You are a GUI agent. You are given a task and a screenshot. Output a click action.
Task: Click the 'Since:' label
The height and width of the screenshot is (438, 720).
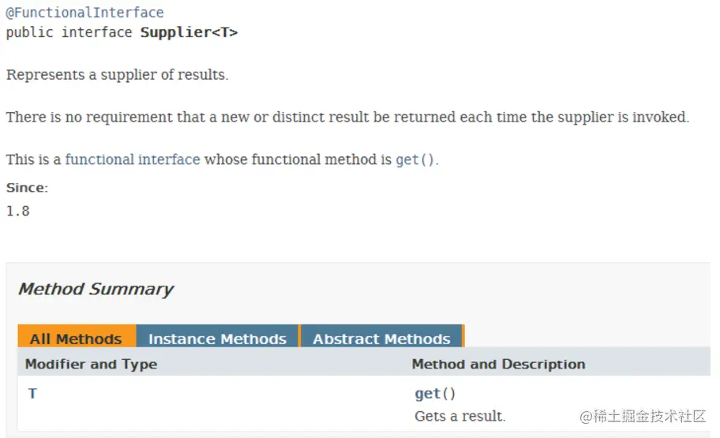pos(27,188)
